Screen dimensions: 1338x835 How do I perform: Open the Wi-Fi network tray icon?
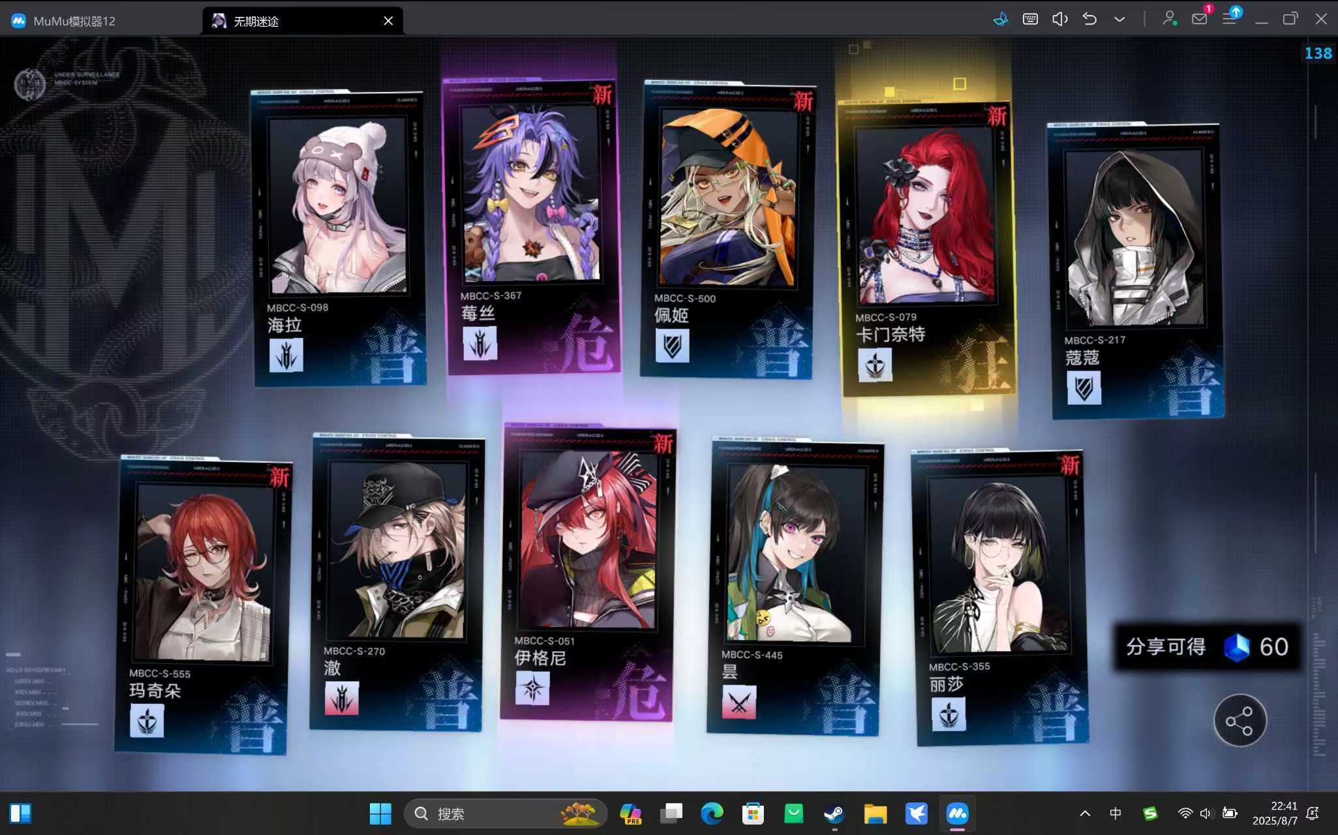[x=1185, y=813]
